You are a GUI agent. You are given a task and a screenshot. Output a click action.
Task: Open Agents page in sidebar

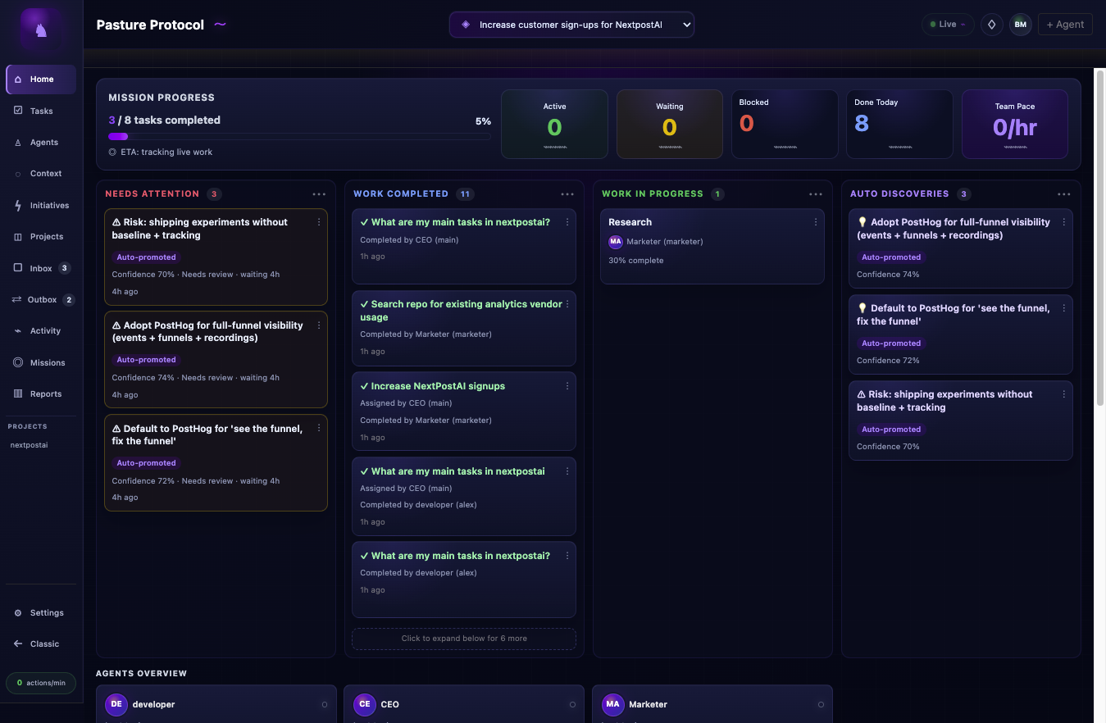click(41, 143)
